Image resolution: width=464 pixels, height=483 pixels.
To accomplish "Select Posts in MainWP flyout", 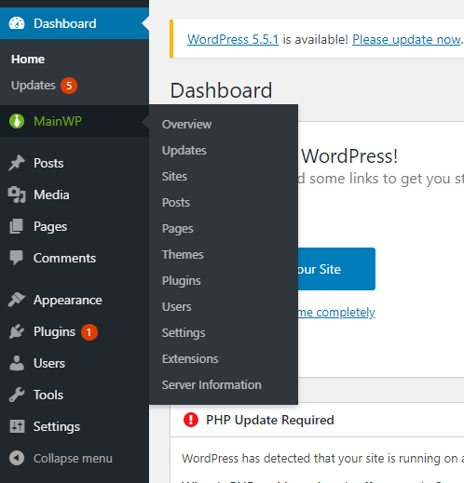I will (x=176, y=203).
